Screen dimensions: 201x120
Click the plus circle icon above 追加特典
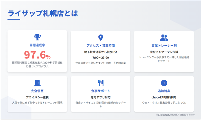(x=164, y=83)
